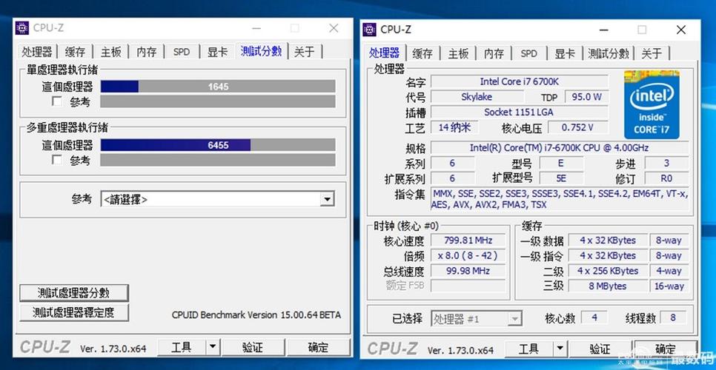
Task: Open 工具 dropdown arrow in right window
Action: tap(560, 349)
